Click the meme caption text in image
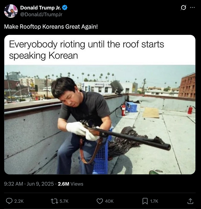 click(x=86, y=50)
